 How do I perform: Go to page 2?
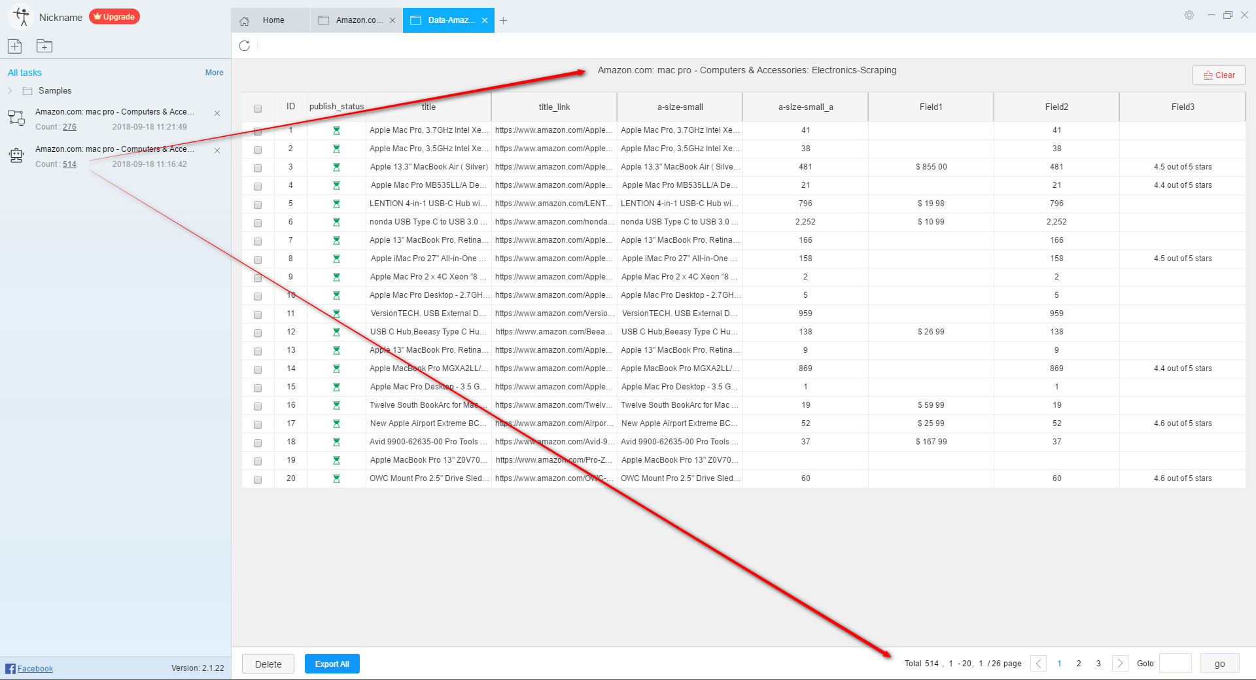1079,664
